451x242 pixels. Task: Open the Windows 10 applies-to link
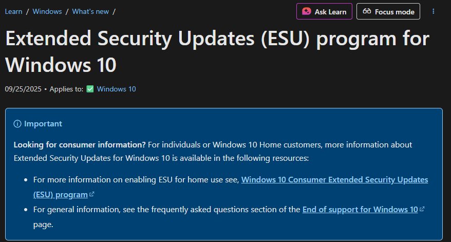tap(116, 89)
